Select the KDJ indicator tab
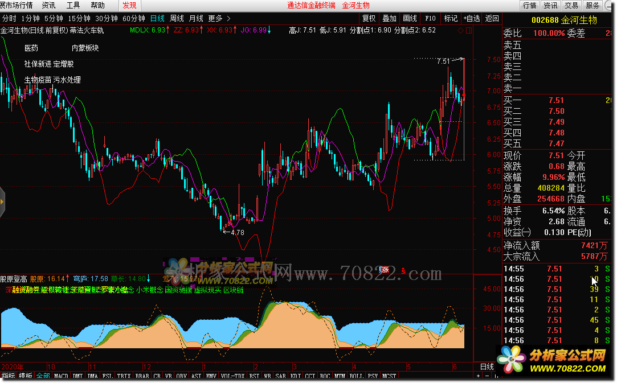The height and width of the screenshot is (383, 617). click(296, 376)
